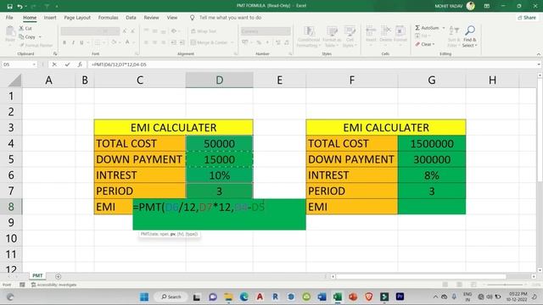This screenshot has height=305, width=543.
Task: Click the taskbar Search box
Action: coord(171,297)
